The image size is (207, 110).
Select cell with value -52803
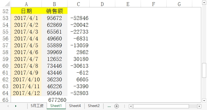(78, 93)
